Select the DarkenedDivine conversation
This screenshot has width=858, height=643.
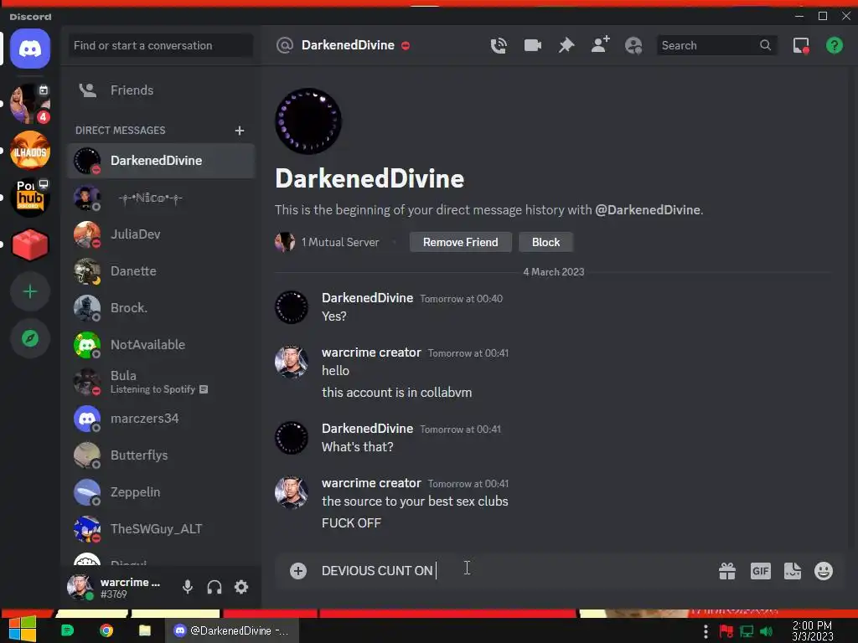pos(162,161)
